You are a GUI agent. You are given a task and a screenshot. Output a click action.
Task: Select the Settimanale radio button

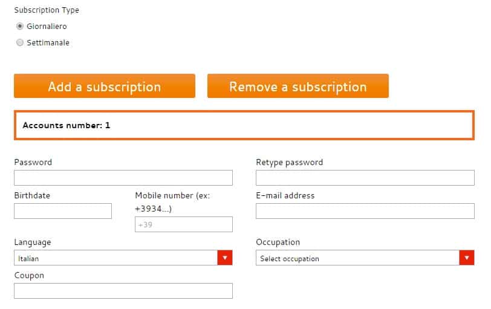coord(20,42)
